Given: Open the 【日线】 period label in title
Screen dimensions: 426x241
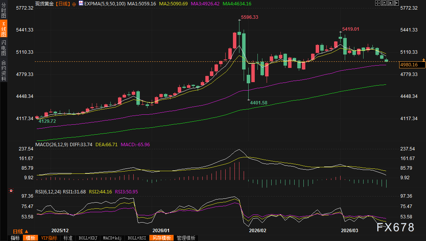Looking at the screenshot, I should [62, 4].
